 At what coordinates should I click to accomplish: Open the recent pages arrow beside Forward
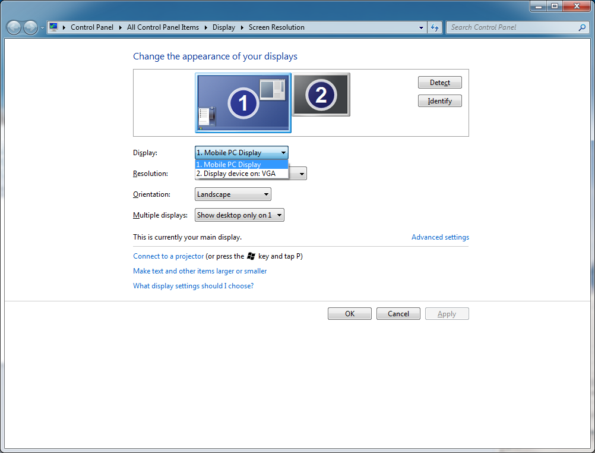click(x=42, y=28)
